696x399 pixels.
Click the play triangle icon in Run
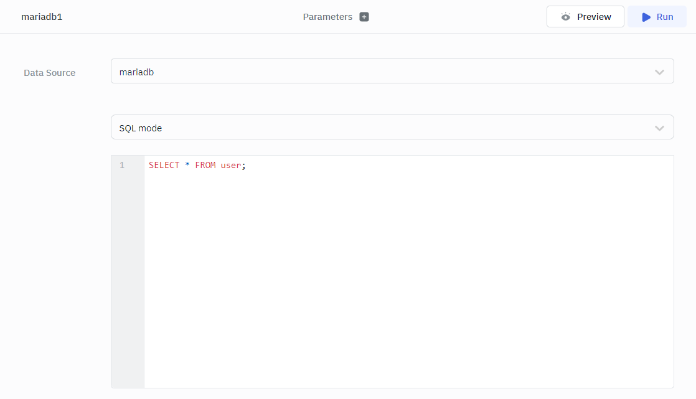[646, 17]
